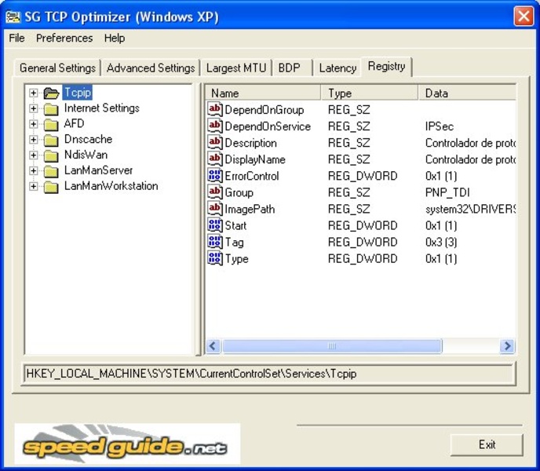Click the DWORD icon beside Tag
This screenshot has height=471, width=540.
215,242
